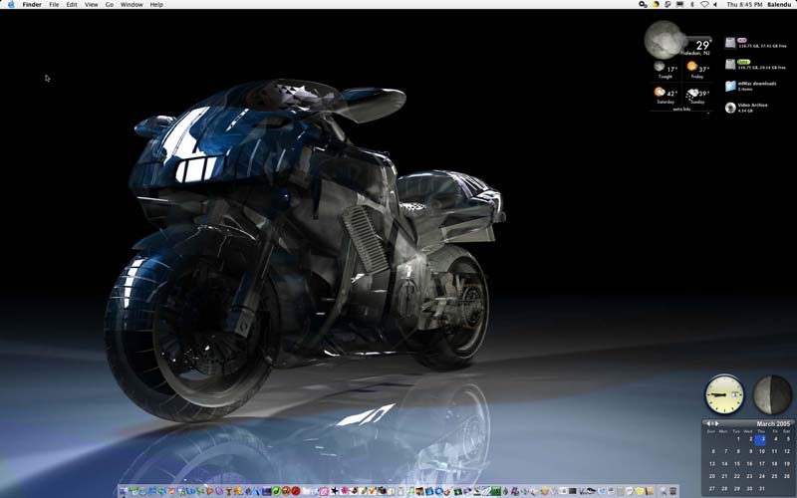Select March 15 in the calendar

(737, 464)
